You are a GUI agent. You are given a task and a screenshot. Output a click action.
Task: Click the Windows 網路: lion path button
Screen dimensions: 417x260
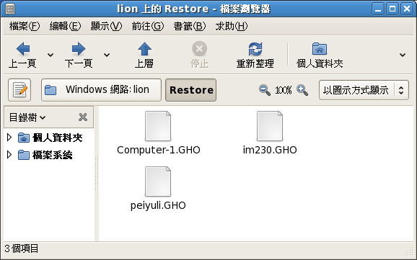101,90
